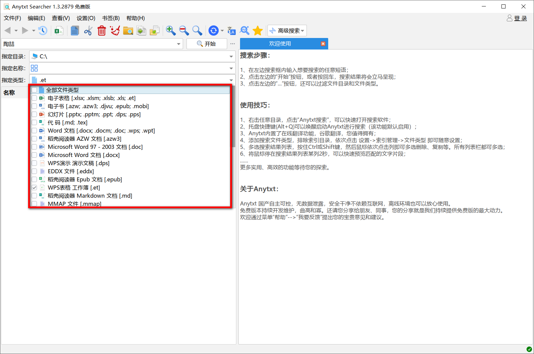Image resolution: width=534 pixels, height=354 pixels.
Task: Open the 帮助(H) menu
Action: [136, 18]
